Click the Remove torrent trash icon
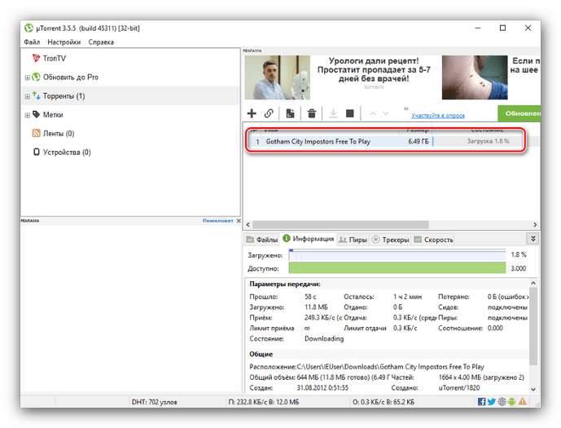This screenshot has width=561, height=428. (311, 113)
